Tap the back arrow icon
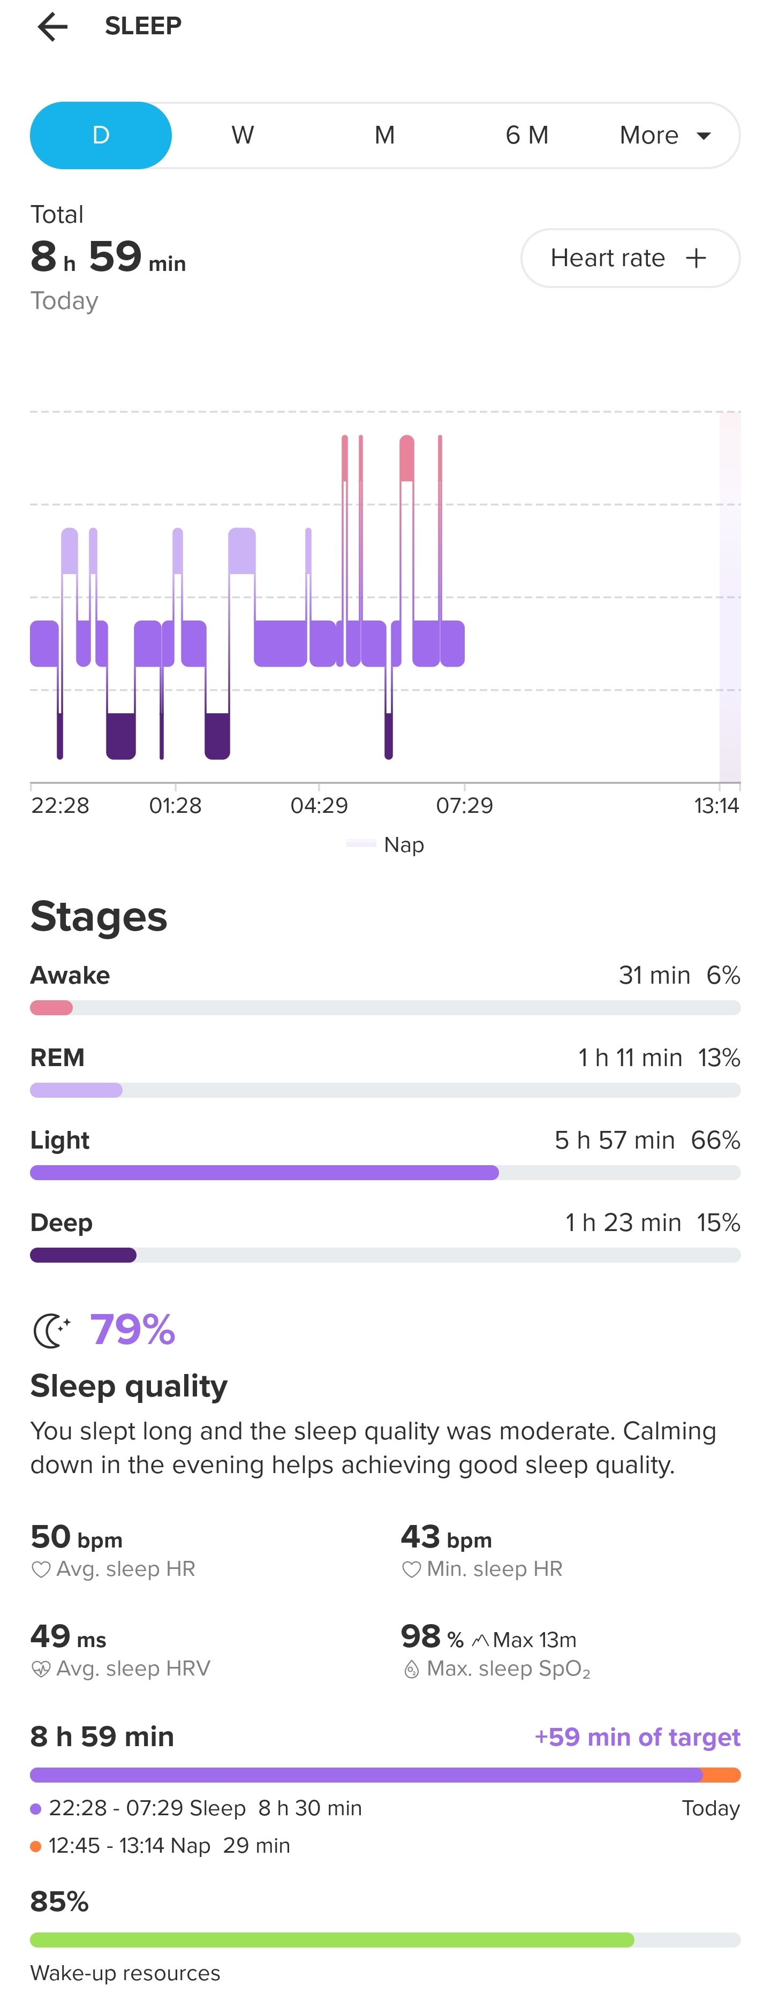Screen dimensions: 771x1993 point(52,27)
